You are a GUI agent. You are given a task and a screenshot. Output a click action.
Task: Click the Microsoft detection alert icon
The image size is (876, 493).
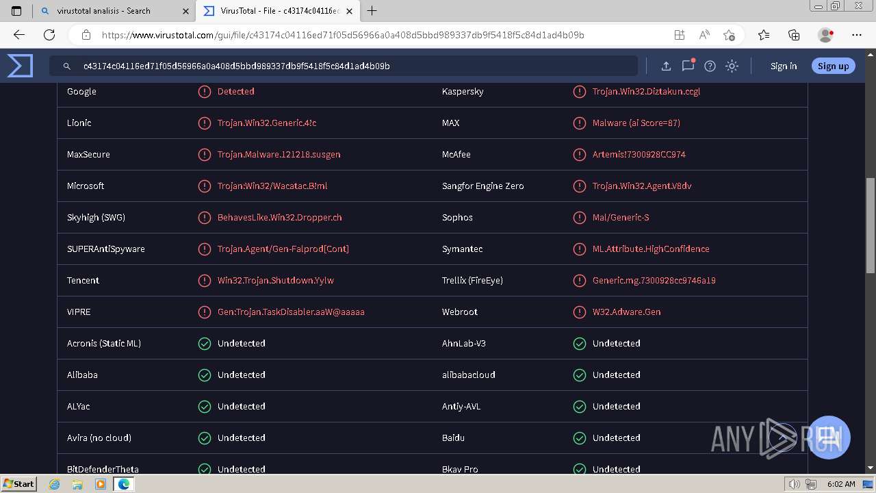204,186
